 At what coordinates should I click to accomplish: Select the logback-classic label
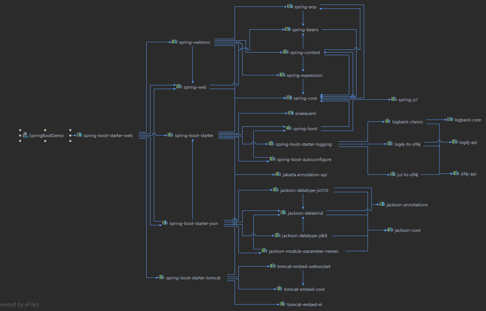[408, 121]
